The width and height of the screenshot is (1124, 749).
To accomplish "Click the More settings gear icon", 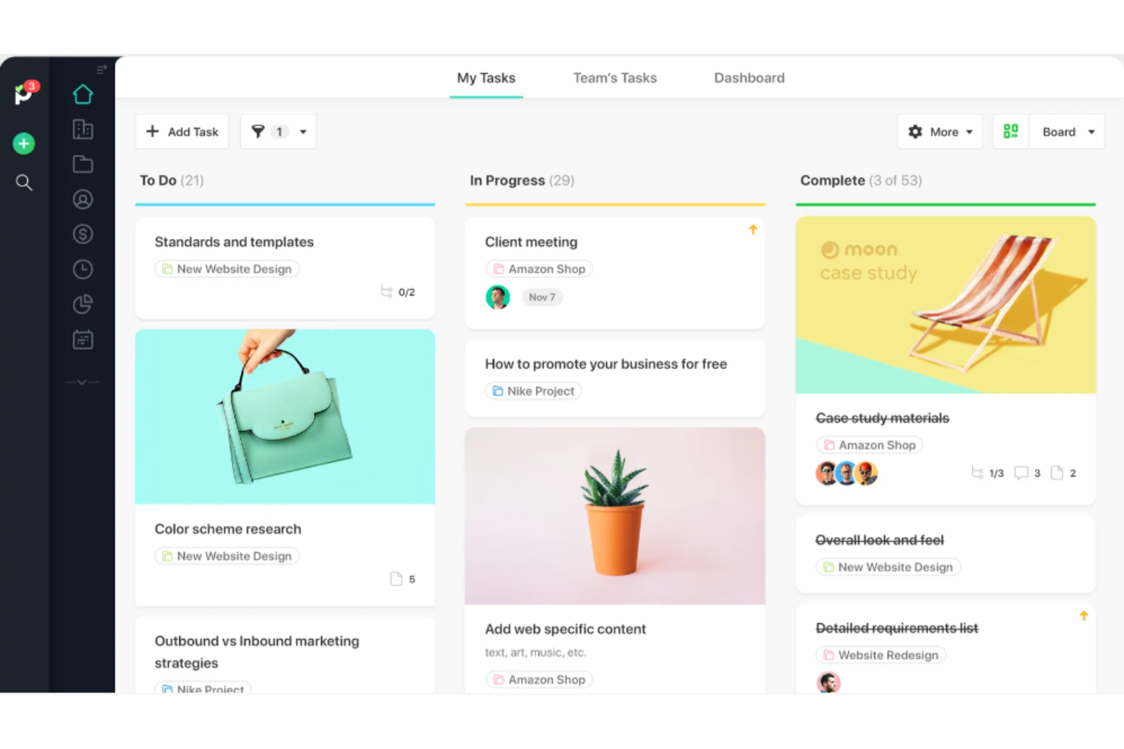I will point(915,131).
